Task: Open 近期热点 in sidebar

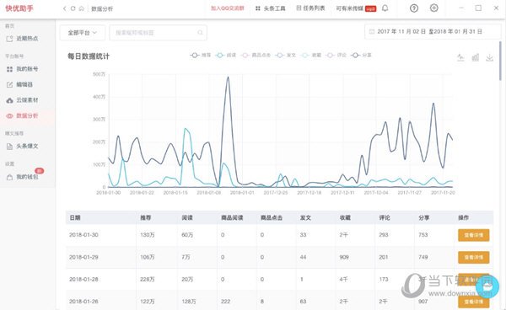Action: tap(27, 39)
